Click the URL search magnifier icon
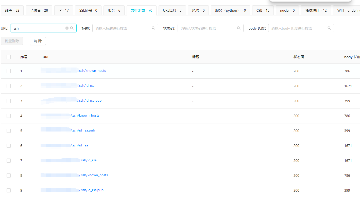Image resolution: width=360 pixels, height=198 pixels. [72, 28]
